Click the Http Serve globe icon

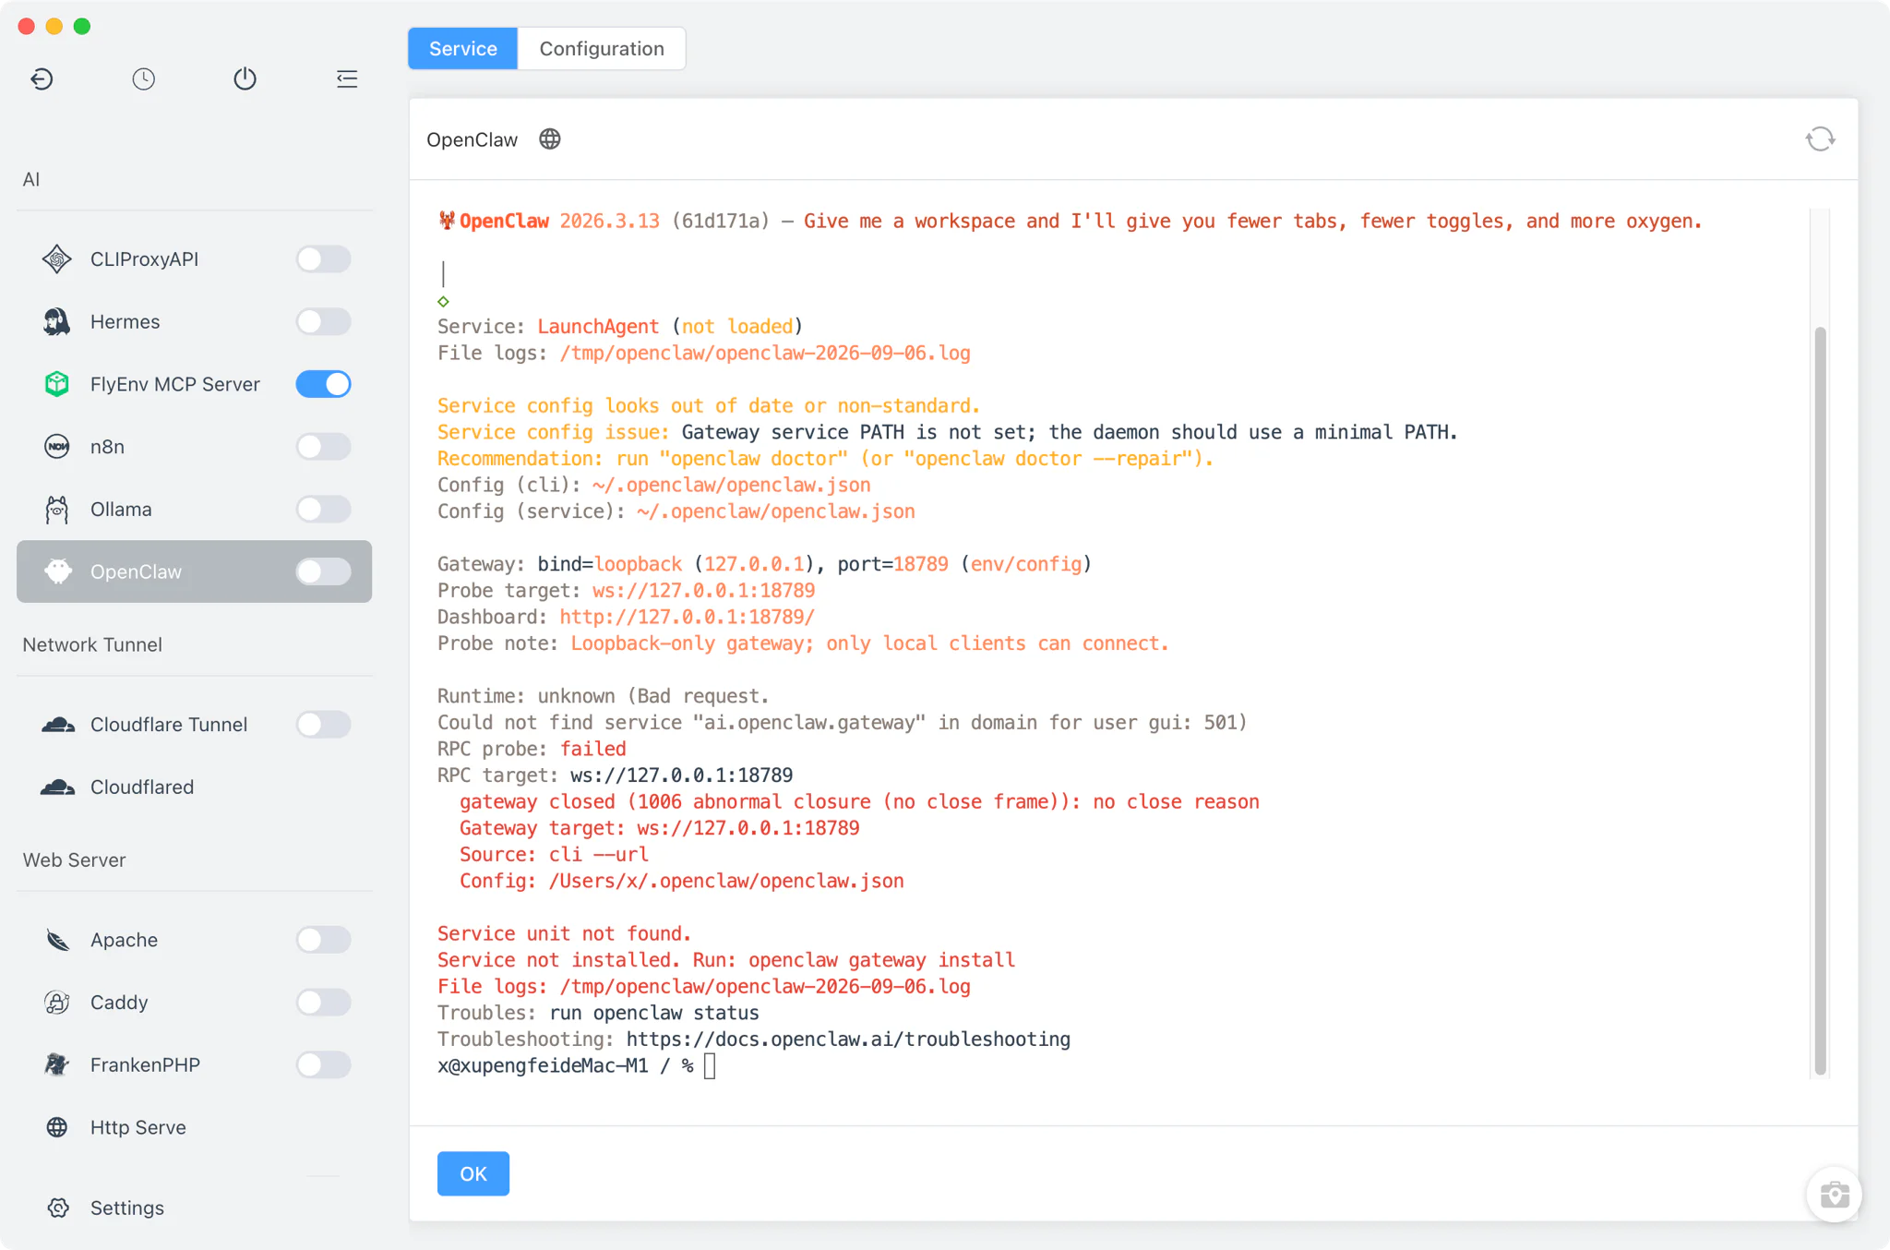point(57,1127)
